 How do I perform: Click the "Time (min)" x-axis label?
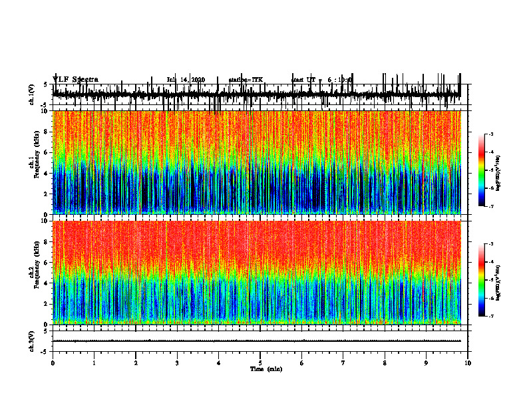(x=266, y=369)
